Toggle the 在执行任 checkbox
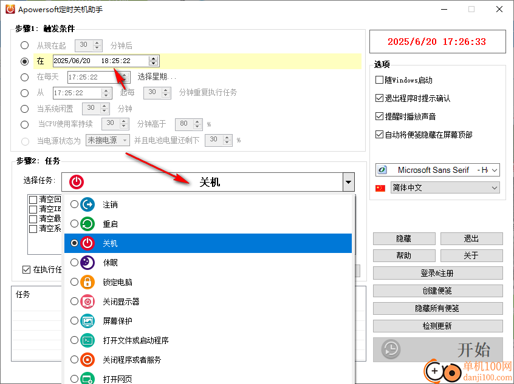The image size is (514, 384). point(26,269)
